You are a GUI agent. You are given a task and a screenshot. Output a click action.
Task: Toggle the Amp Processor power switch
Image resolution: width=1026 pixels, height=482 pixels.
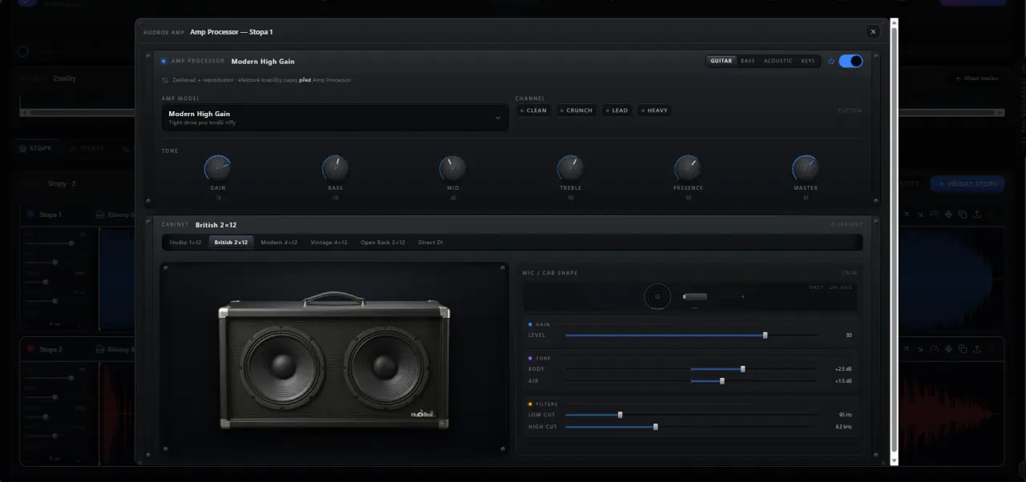click(850, 61)
